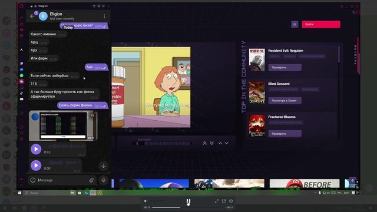The height and width of the screenshot is (212, 377).
Task: Open Aria AI in browser sidebar
Action: 22,49
